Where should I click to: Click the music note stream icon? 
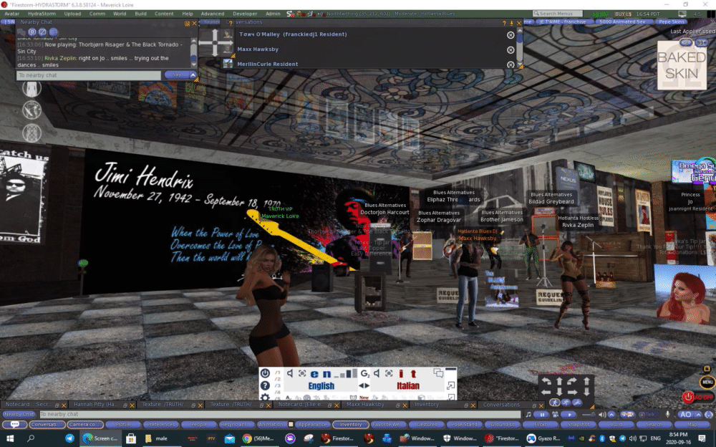click(528, 415)
